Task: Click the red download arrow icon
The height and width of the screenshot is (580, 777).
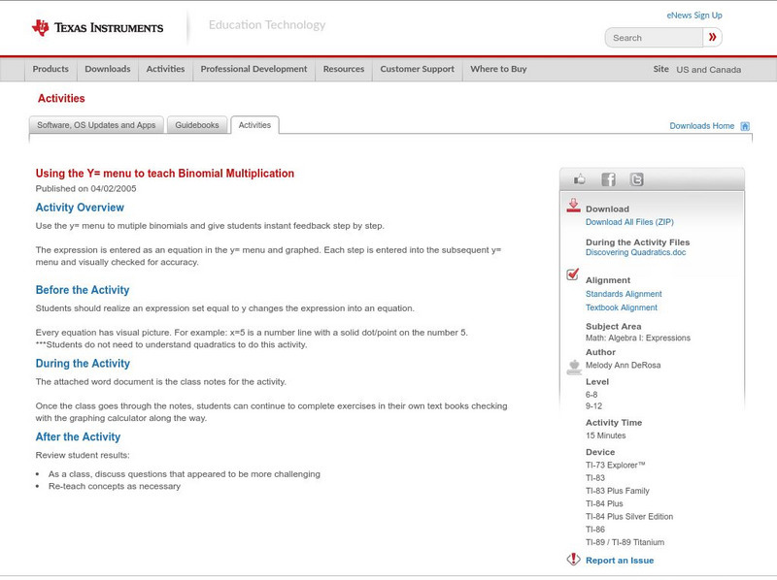Action: click(x=573, y=206)
